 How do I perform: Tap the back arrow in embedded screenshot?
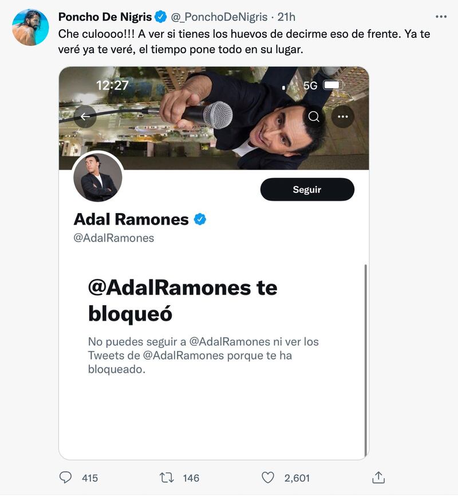click(x=85, y=117)
